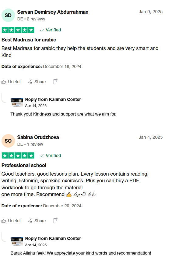Viewport: 189px width, 264px height.
Task: Click Share icon under Servan's review
Action: (x=30, y=82)
